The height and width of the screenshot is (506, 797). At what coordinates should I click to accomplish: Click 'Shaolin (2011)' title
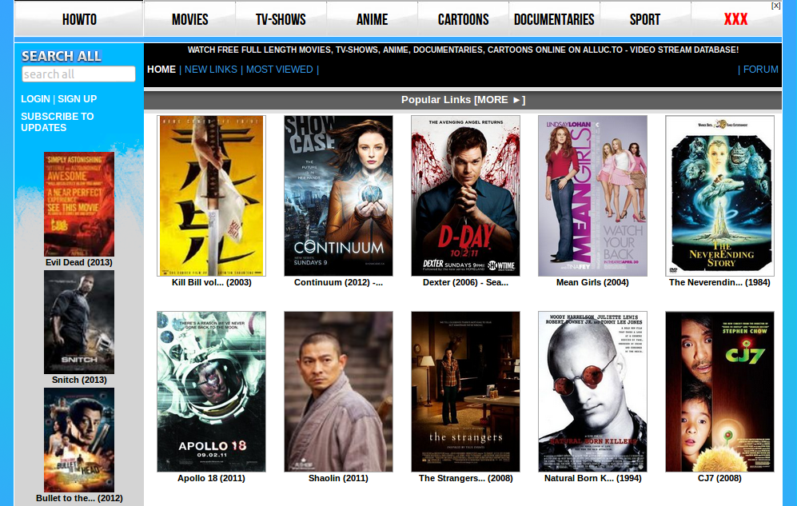click(338, 479)
